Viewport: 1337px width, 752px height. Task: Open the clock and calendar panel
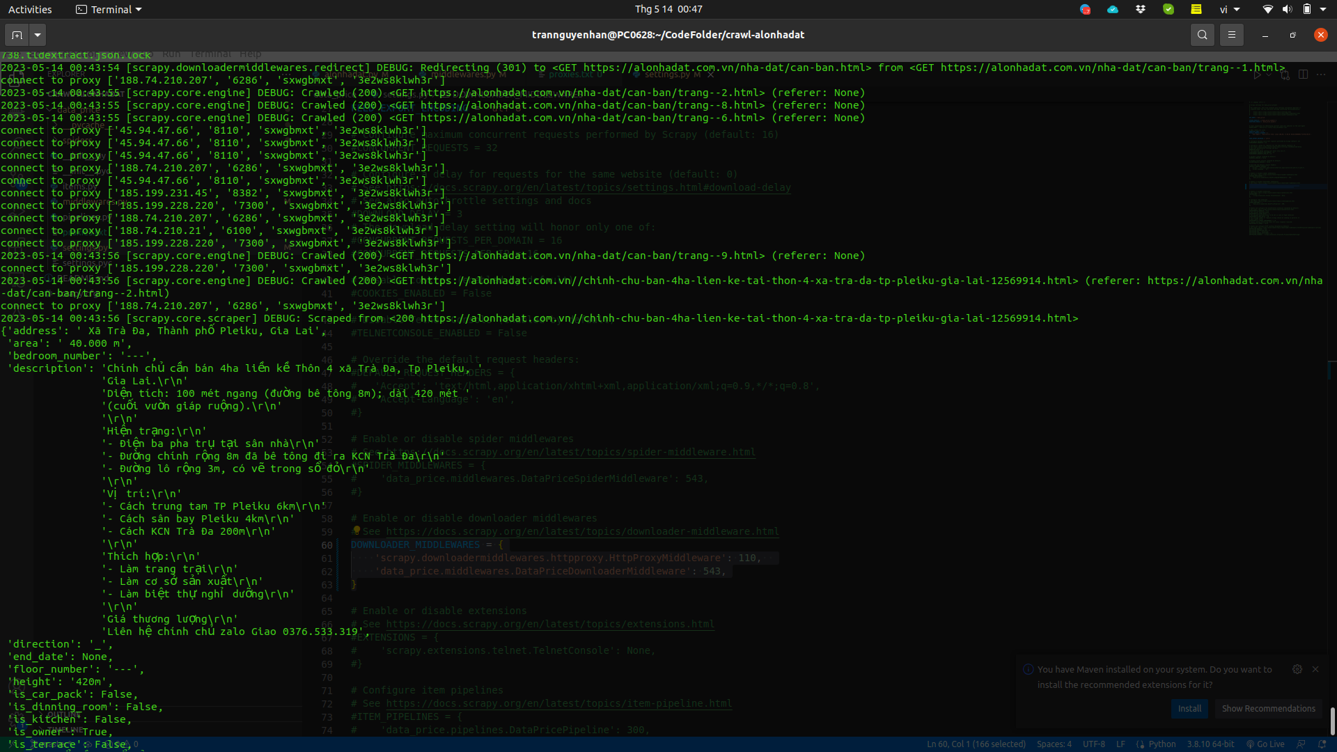click(x=668, y=10)
